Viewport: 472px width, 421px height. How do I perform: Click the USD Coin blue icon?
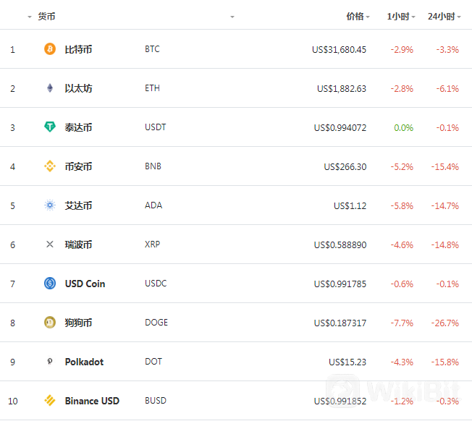coord(50,284)
